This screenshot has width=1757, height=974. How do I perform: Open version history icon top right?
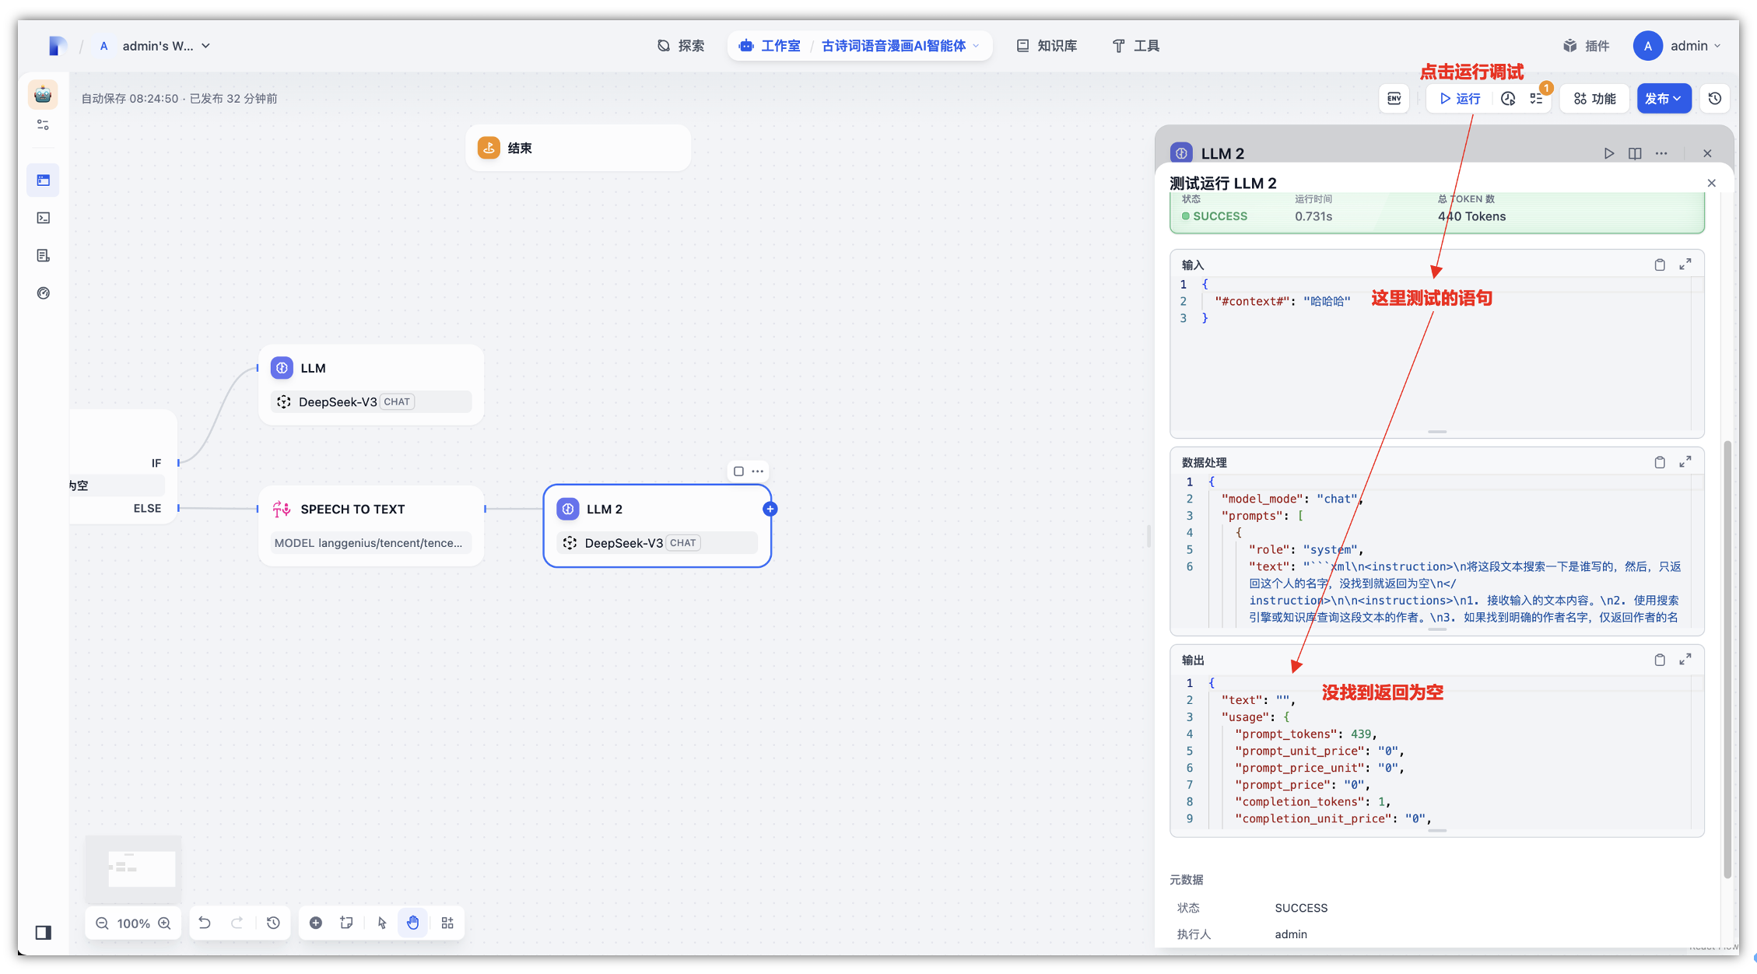1715,99
